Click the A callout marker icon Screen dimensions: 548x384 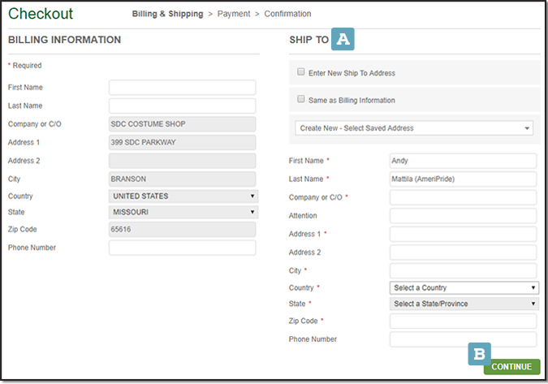[x=343, y=39]
